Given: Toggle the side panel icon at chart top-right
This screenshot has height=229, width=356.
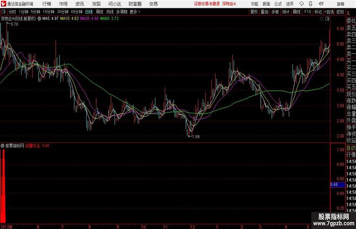Looking at the screenshot, I should [x=327, y=19].
